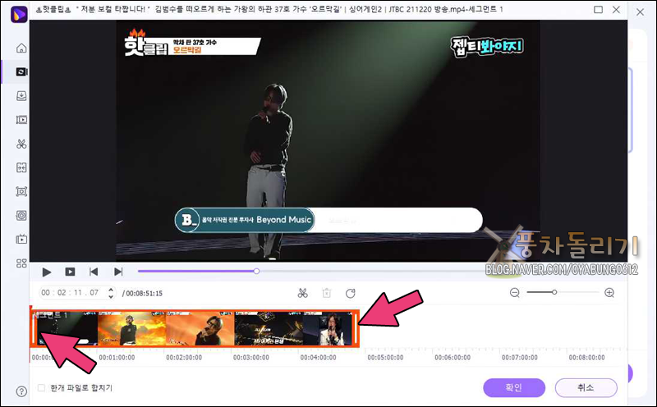Screen dimensions: 657x407
Task: Click the UniConverter app logo
Action: [x=19, y=14]
